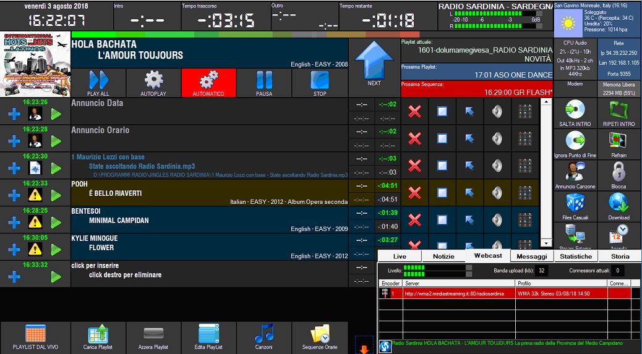Image resolution: width=642 pixels, height=354 pixels.
Task: Click the PLAY ALL button
Action: point(98,83)
